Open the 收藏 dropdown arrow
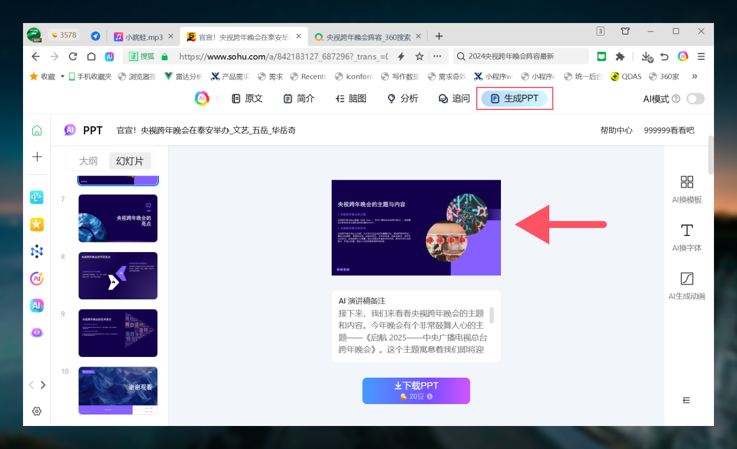Image resolution: width=737 pixels, height=449 pixels. tap(62, 76)
